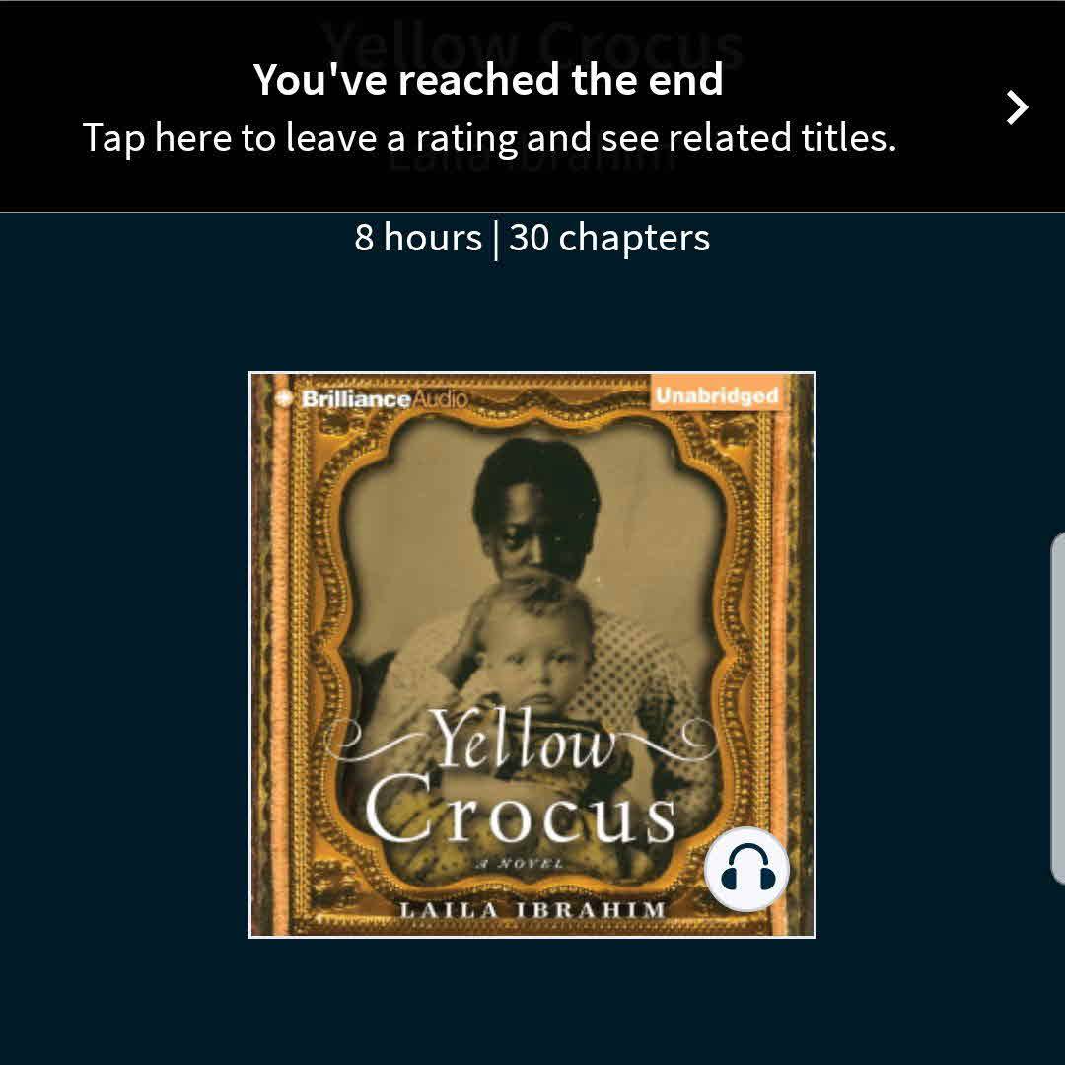Click the orange Unabridged badge
This screenshot has height=1065, width=1065.
[x=718, y=394]
